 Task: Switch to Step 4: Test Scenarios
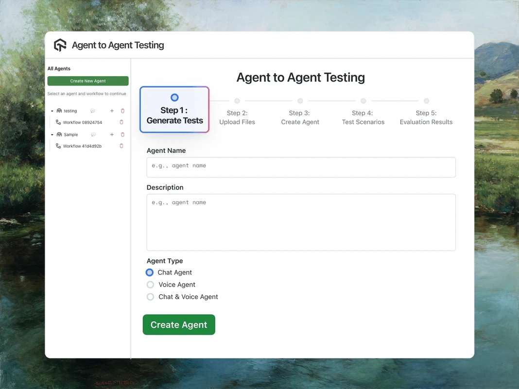pos(363,118)
